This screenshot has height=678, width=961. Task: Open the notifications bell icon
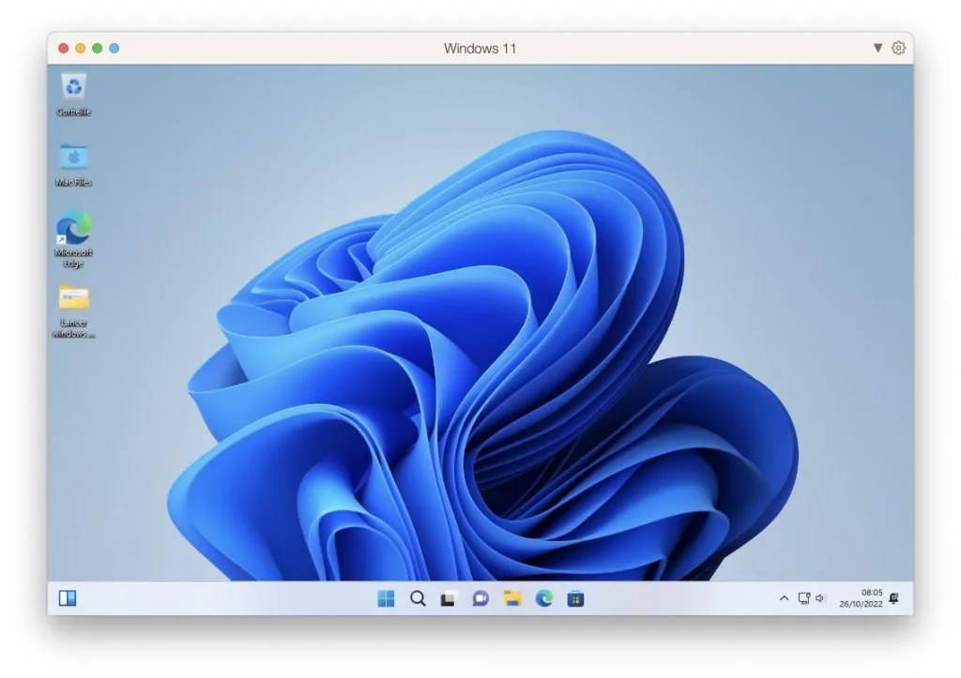tap(894, 597)
